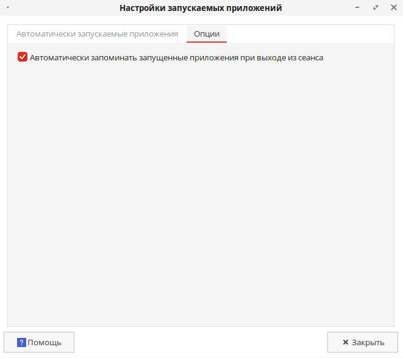Image resolution: width=403 pixels, height=358 pixels.
Task: Maximize the startup applications settings window
Action: (x=376, y=8)
